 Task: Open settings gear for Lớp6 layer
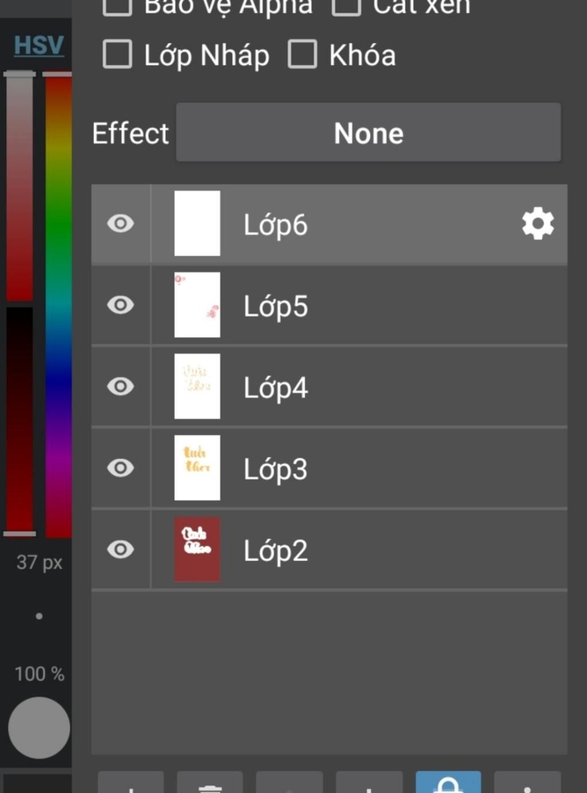[538, 224]
